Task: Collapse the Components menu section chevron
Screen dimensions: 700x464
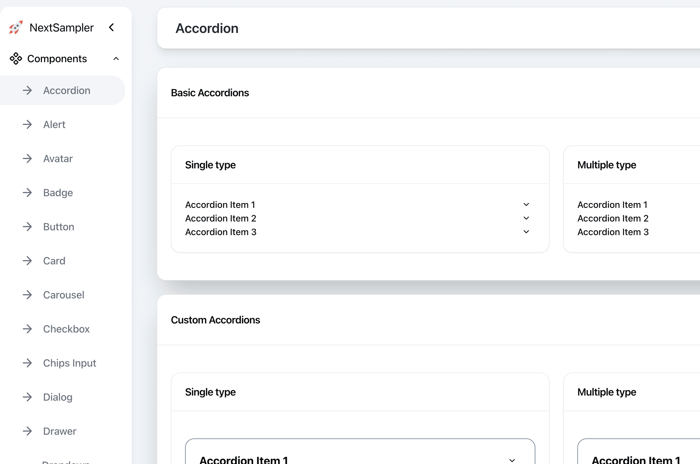Action: point(116,58)
